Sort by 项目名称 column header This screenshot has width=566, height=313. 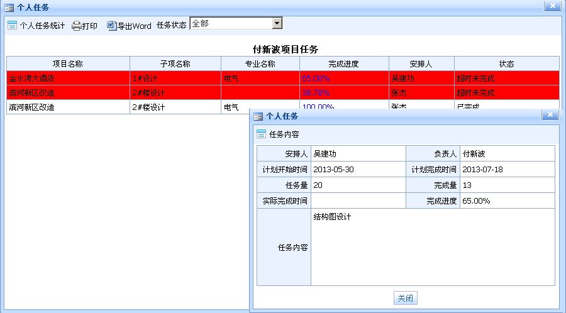tap(68, 64)
